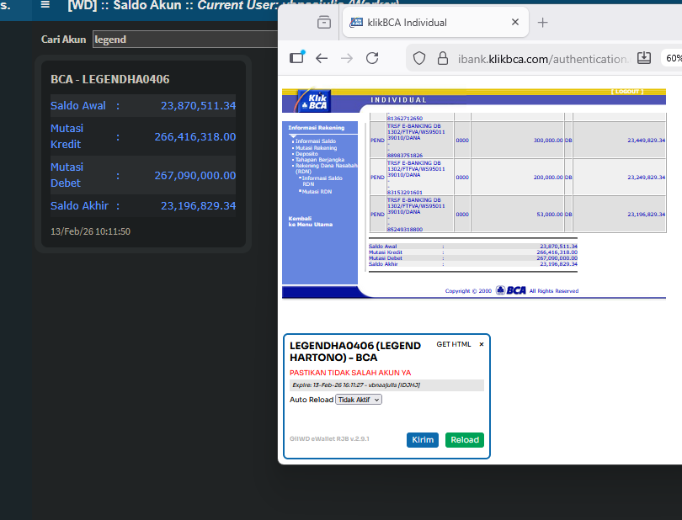Toggle the browser sidebar icon

click(297, 57)
